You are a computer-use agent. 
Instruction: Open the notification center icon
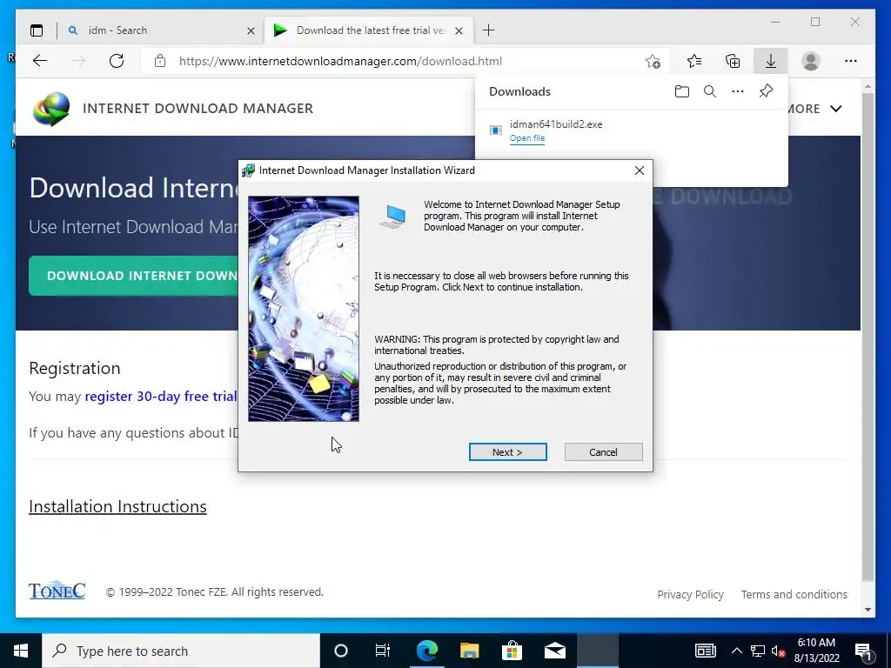(863, 651)
